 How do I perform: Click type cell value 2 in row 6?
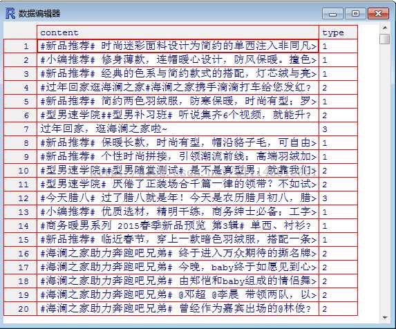coord(338,115)
